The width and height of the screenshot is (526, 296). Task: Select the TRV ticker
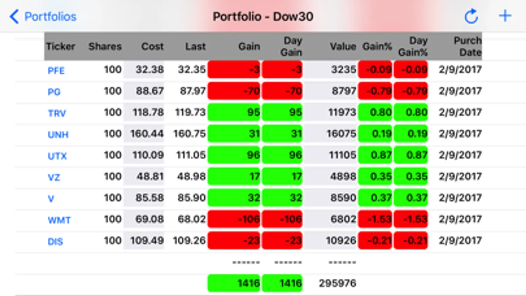57,113
